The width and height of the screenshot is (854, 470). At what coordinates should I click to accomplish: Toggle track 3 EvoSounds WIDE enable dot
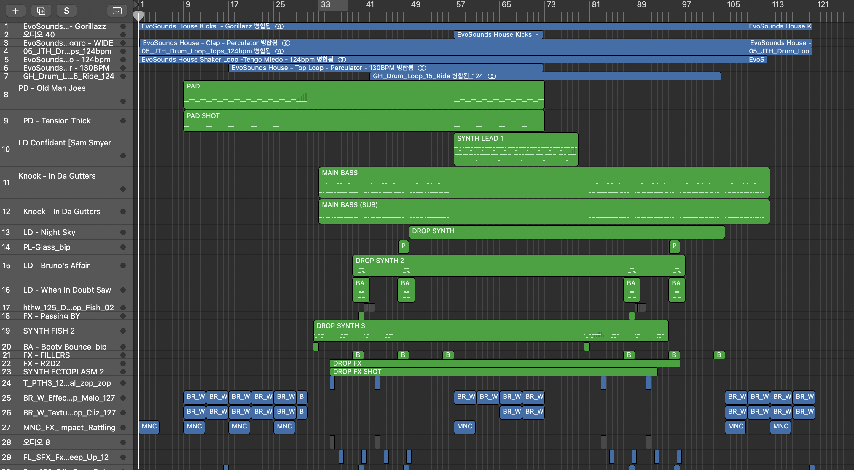pos(123,43)
